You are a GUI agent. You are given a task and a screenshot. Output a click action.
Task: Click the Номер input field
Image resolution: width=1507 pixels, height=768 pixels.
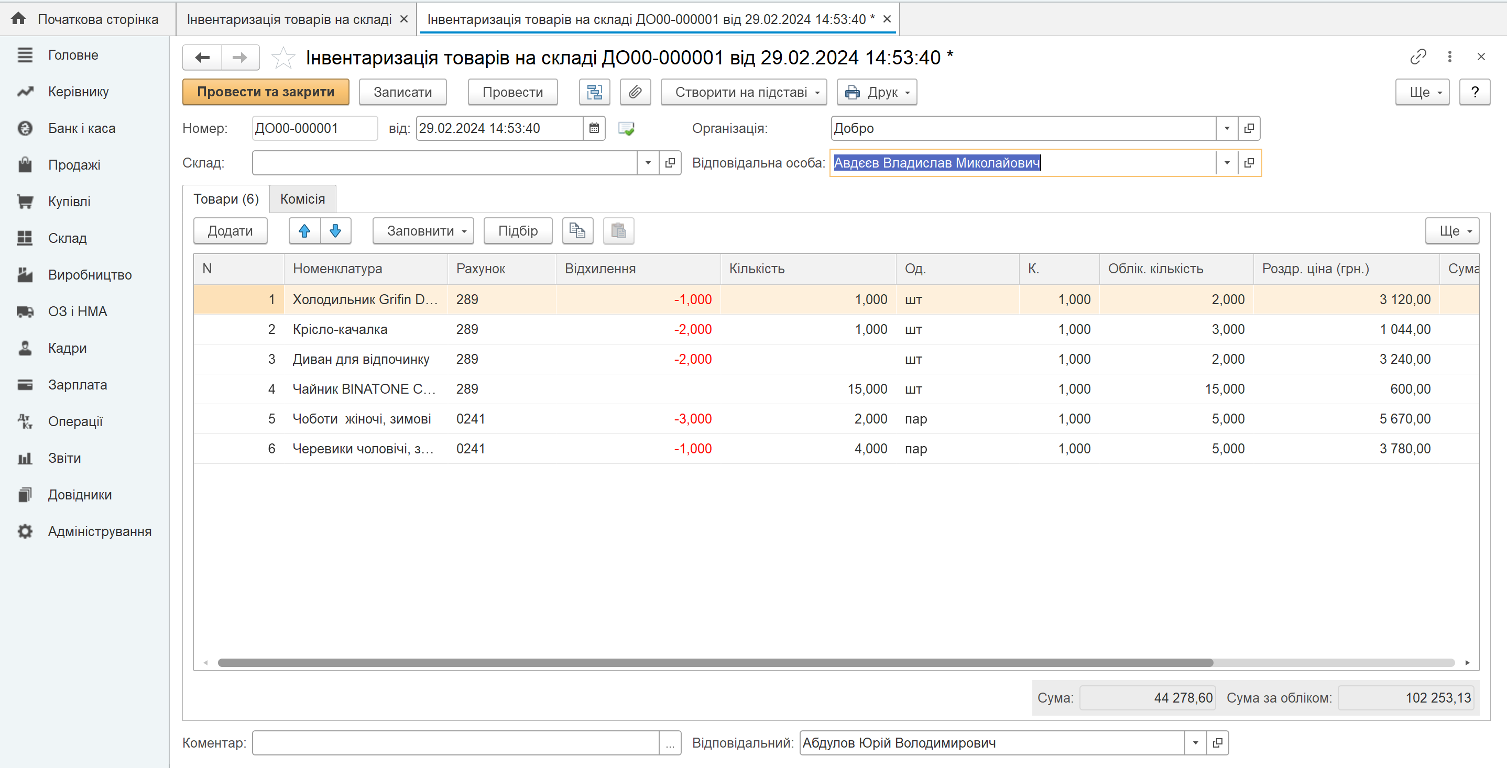point(315,129)
